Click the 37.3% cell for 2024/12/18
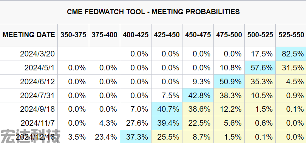 pos(136,137)
